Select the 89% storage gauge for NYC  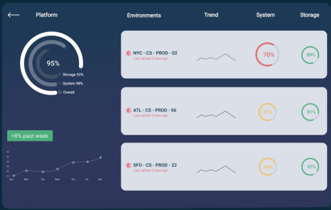pos(310,55)
